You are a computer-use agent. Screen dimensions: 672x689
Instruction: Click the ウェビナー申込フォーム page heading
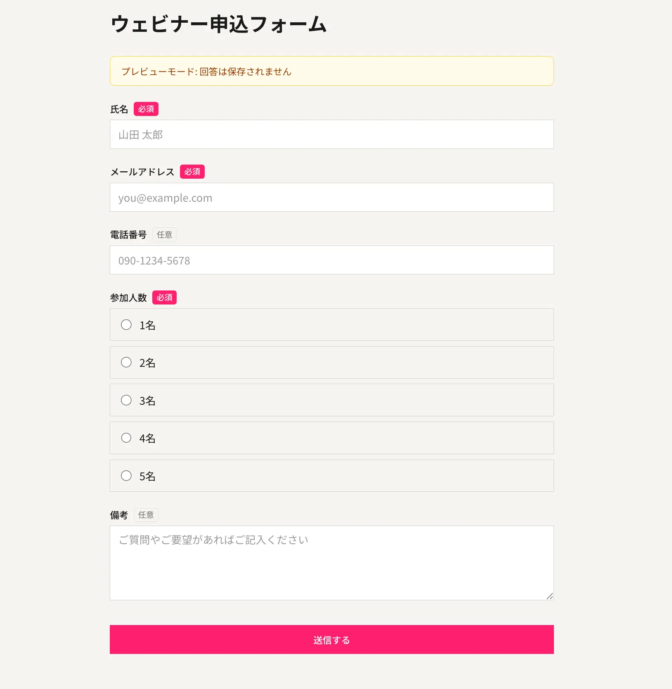(219, 24)
